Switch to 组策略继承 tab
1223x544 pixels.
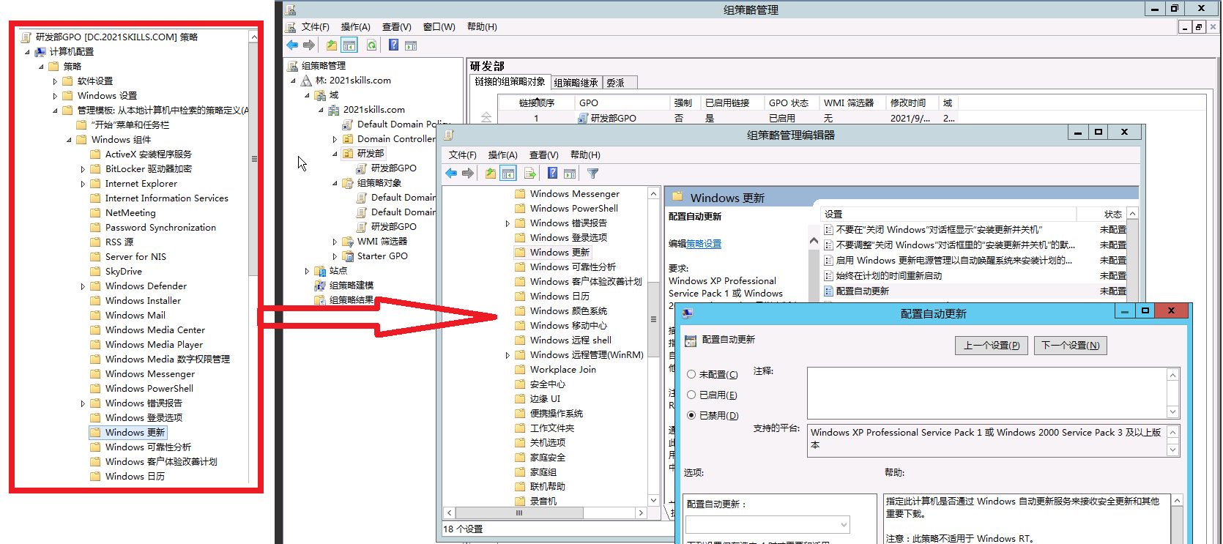coord(576,83)
